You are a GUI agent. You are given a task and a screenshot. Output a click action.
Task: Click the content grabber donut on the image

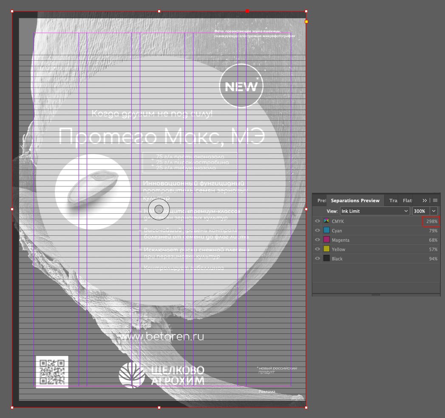click(x=159, y=209)
